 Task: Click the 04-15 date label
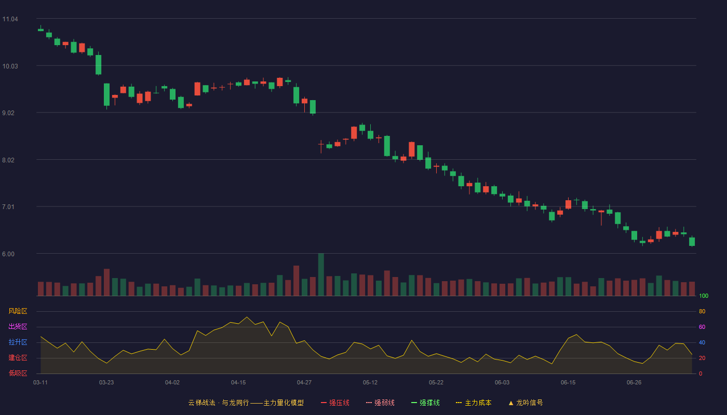238,382
